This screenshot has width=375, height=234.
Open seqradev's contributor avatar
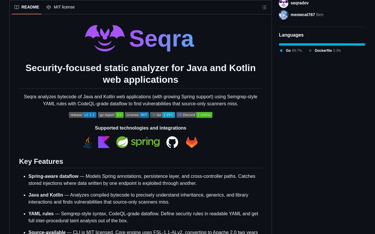pyautogui.click(x=283, y=4)
